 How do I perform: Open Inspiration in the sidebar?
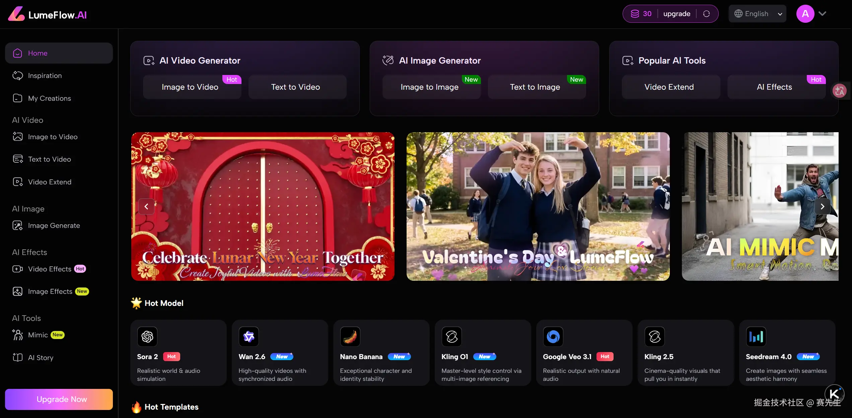(x=45, y=76)
